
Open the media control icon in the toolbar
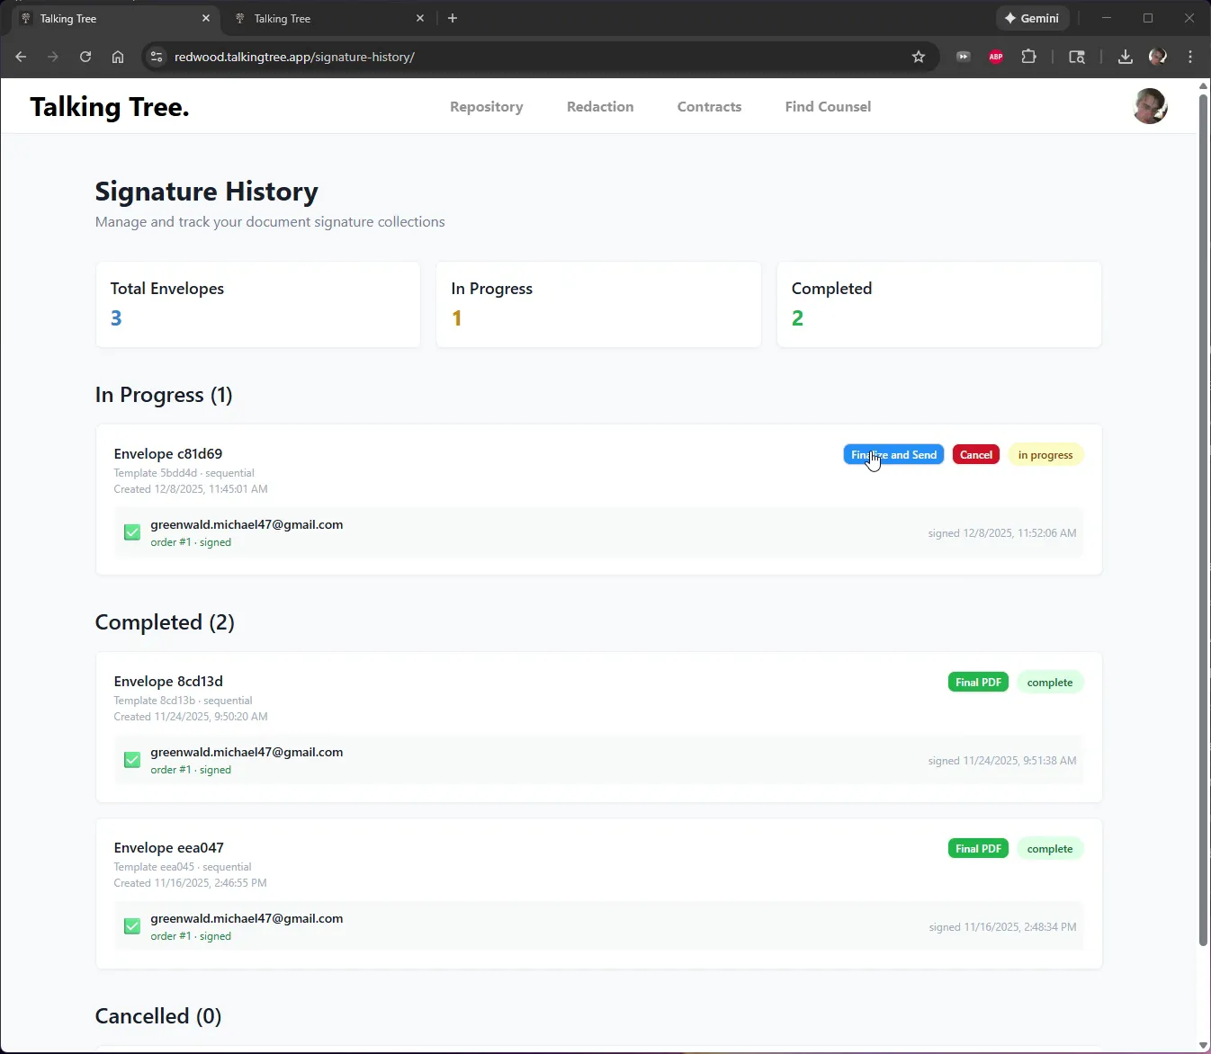(964, 57)
